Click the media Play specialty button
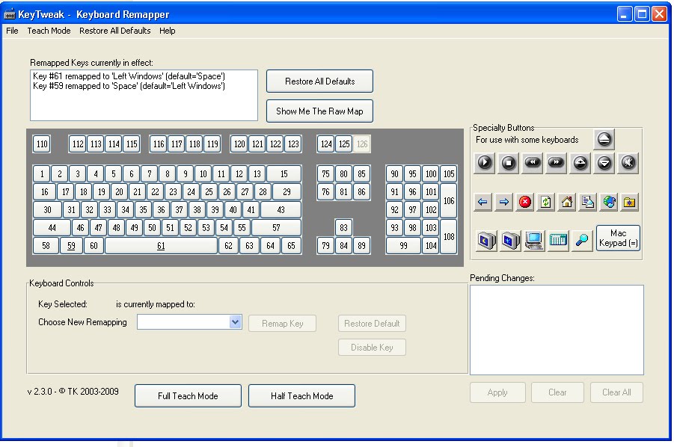This screenshot has width=674, height=447. click(x=485, y=163)
